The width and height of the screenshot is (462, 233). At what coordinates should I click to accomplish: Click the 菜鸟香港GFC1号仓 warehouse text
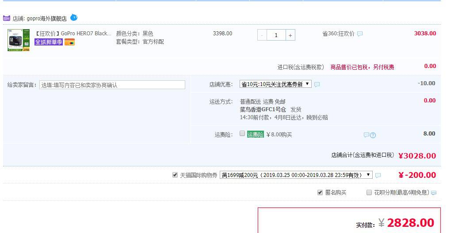(263, 109)
